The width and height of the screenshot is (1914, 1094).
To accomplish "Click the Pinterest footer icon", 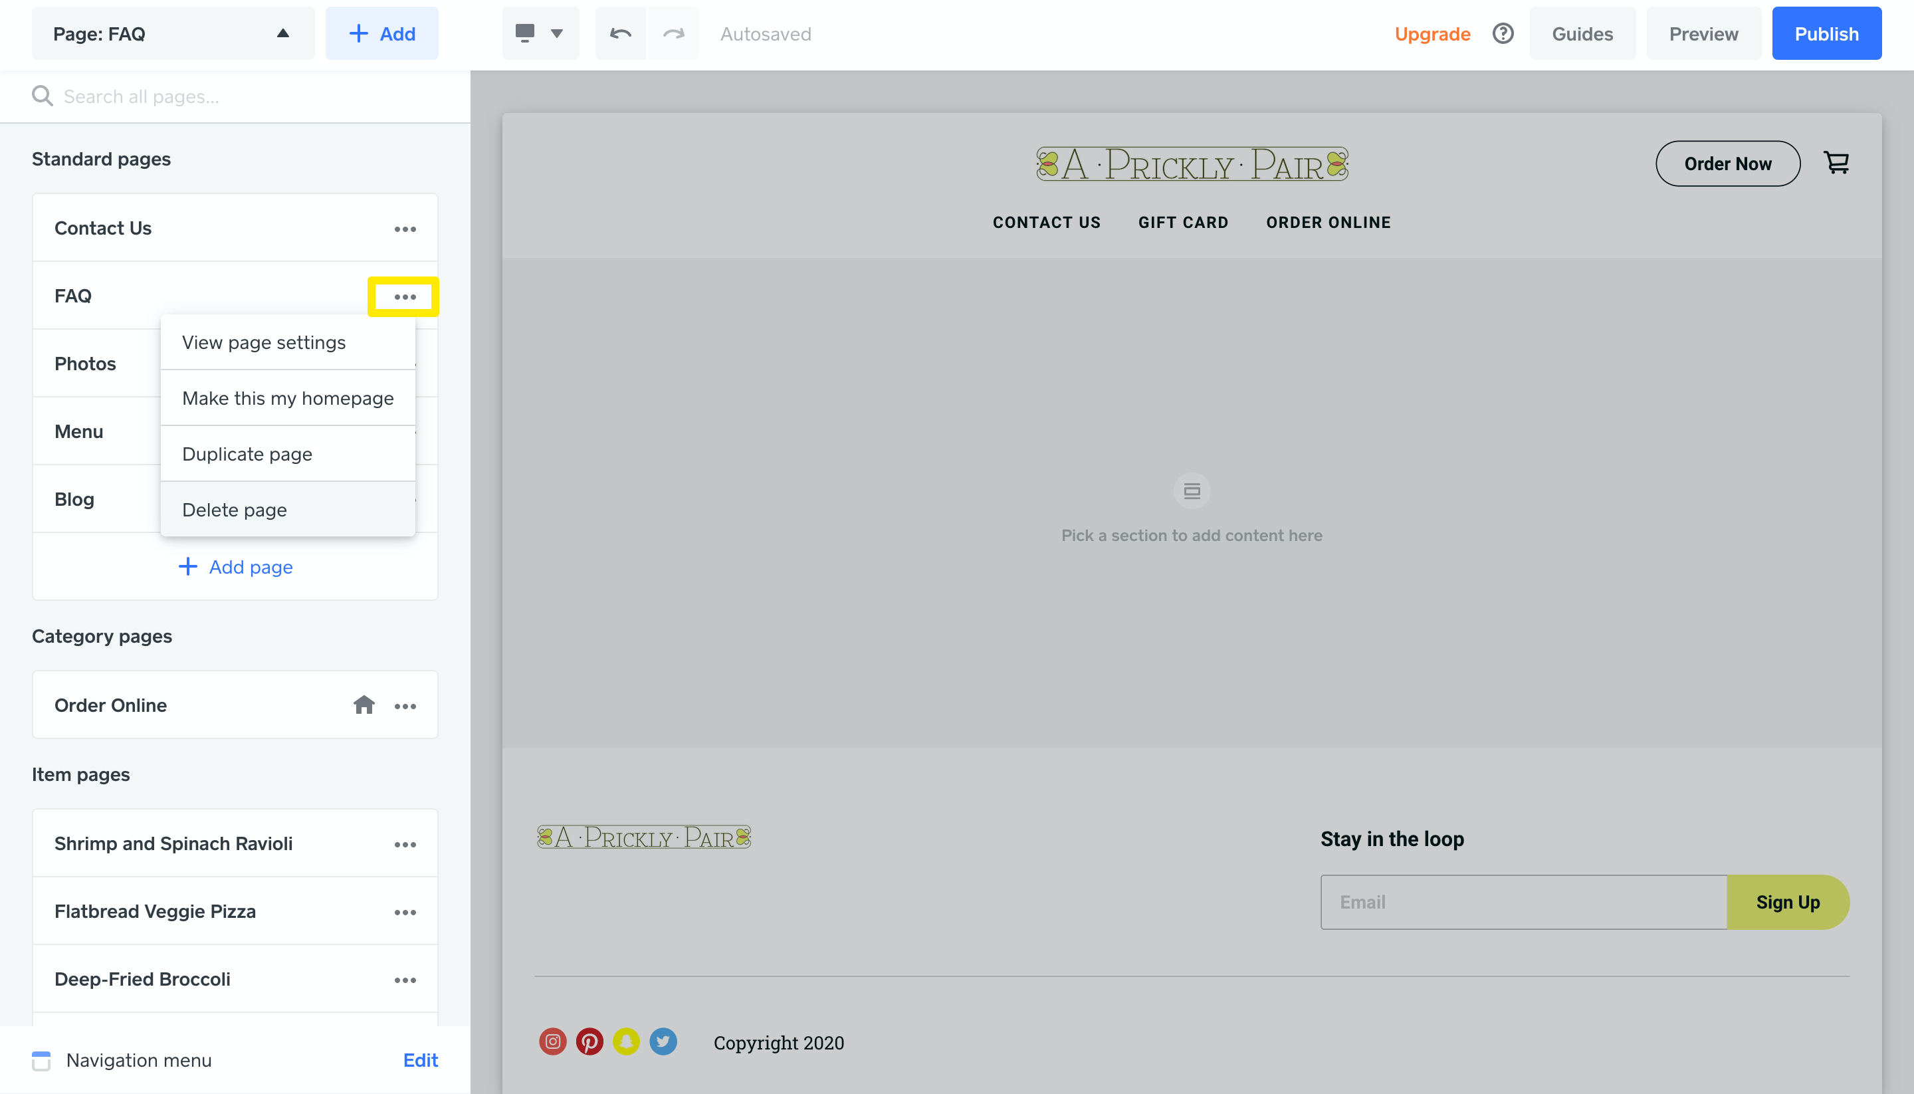I will click(x=589, y=1041).
